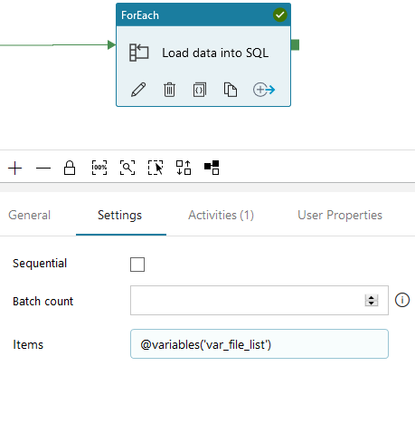Add output activity with plus-arrow icon
Viewport: 415px width, 424px height.
click(264, 90)
